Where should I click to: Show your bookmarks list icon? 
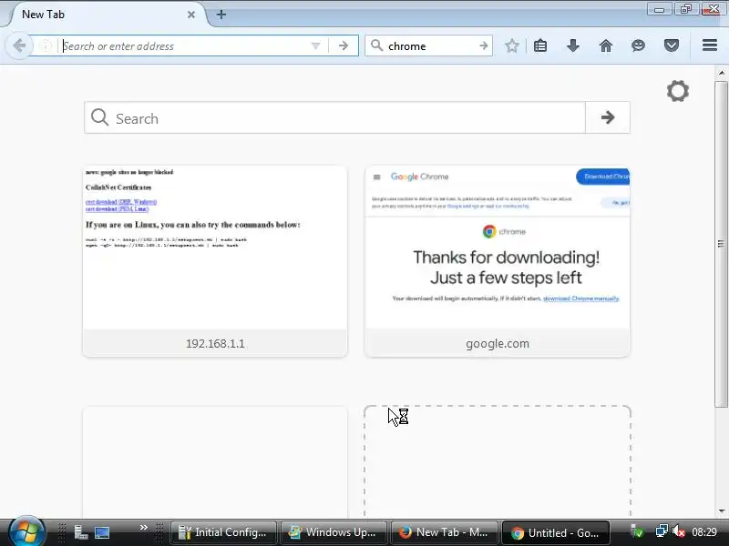click(x=540, y=45)
